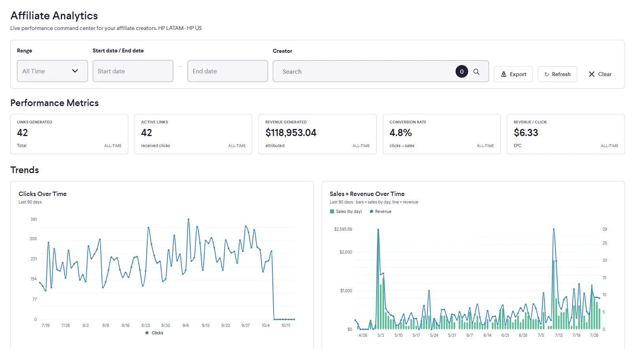Click the Clicks Over Time chart title
632x349 pixels.
43,194
